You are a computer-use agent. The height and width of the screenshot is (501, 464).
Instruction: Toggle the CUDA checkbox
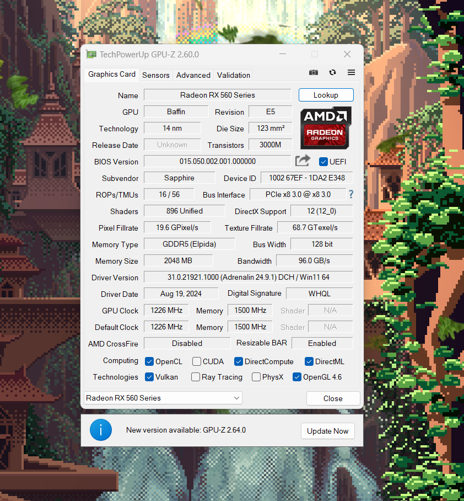tap(197, 361)
